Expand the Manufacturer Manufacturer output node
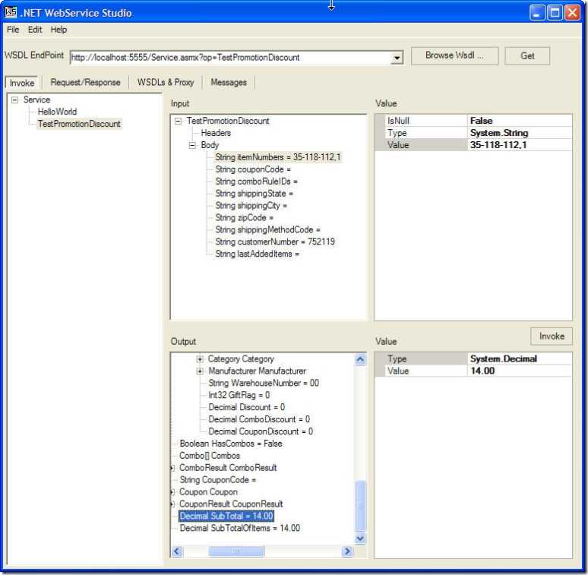This screenshot has width=588, height=575. coord(200,371)
